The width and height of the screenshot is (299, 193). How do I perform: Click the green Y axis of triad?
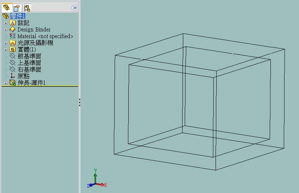(95, 176)
